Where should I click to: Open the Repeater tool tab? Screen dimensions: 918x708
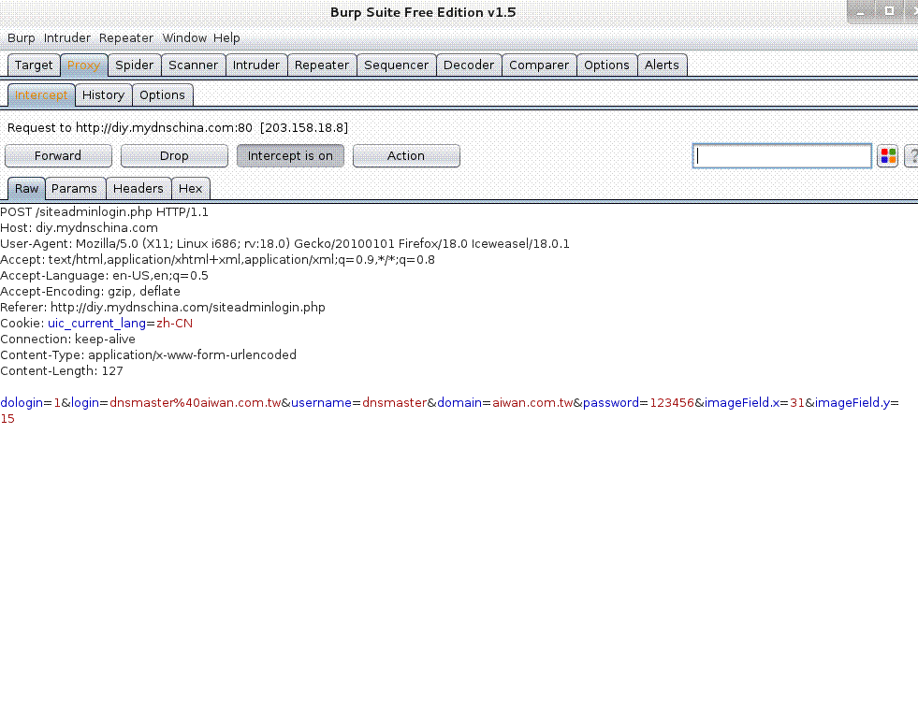322,65
